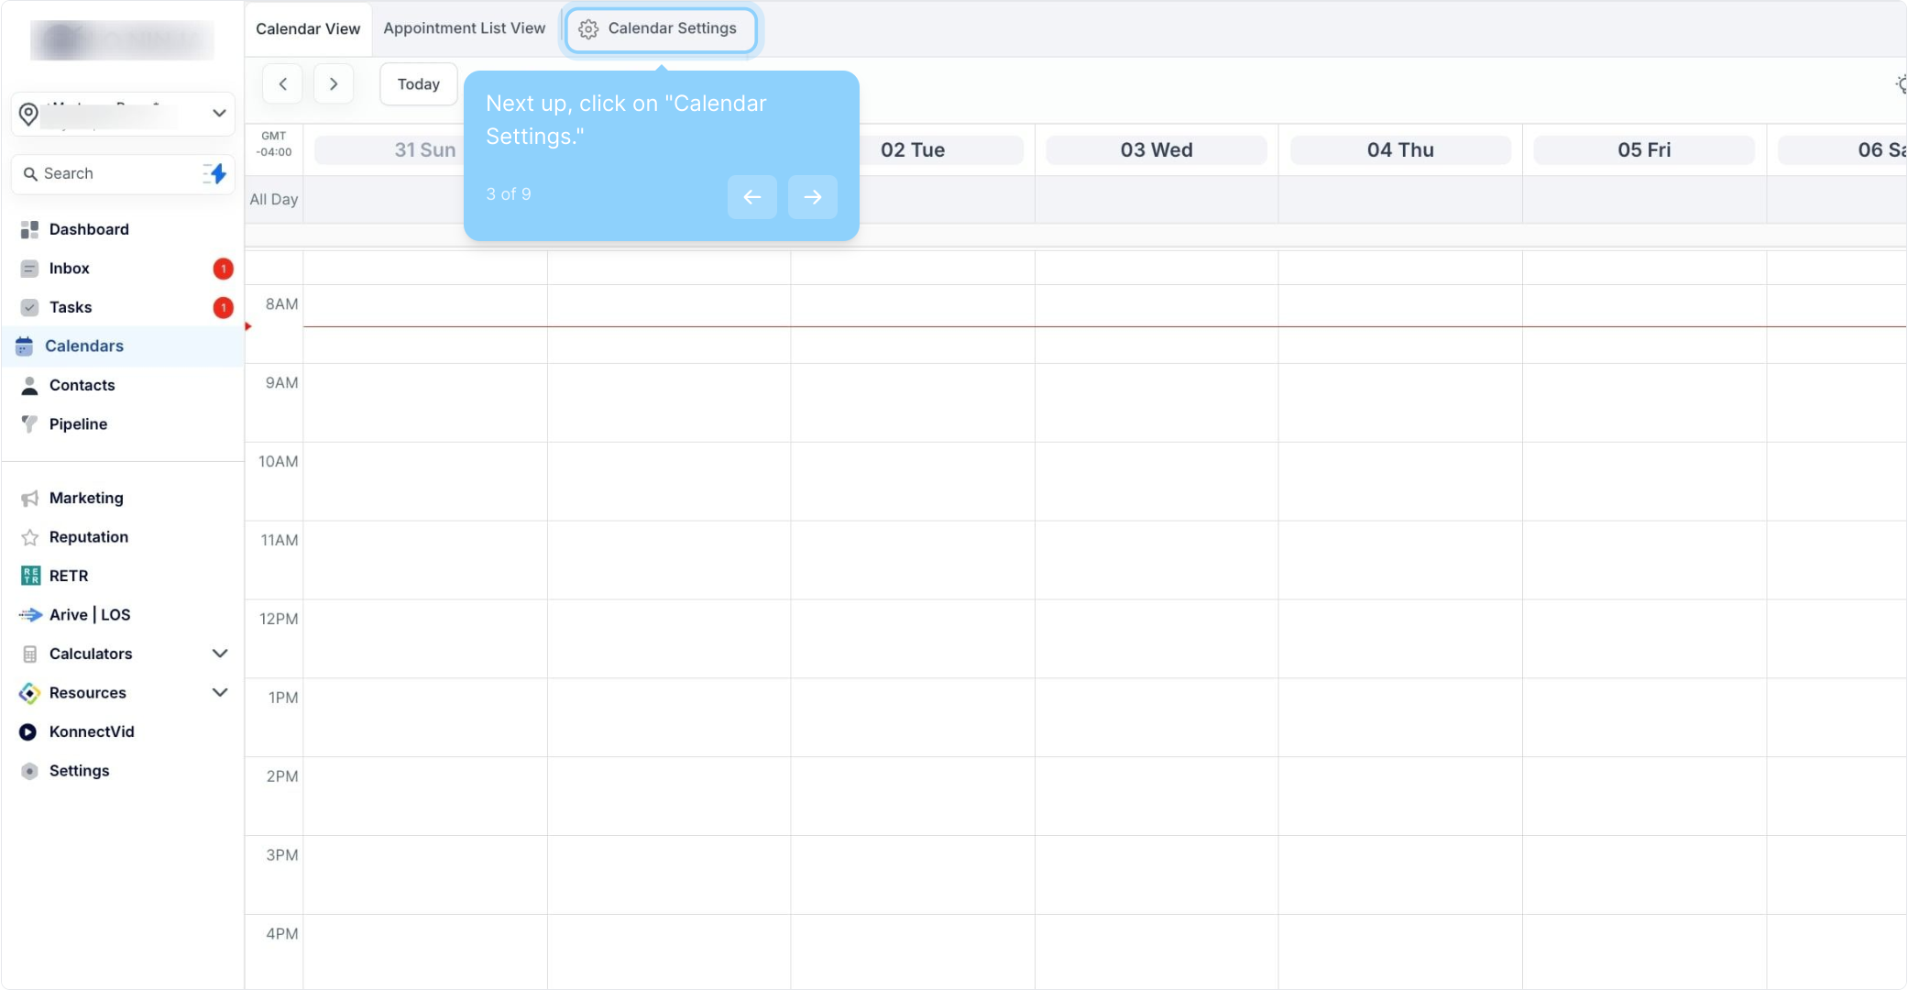Click the Reputation star icon

click(29, 537)
